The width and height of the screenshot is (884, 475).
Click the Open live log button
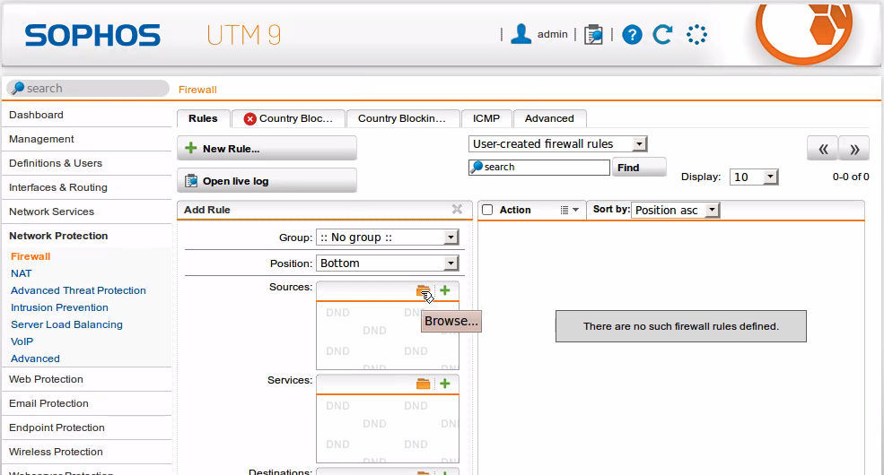(267, 181)
